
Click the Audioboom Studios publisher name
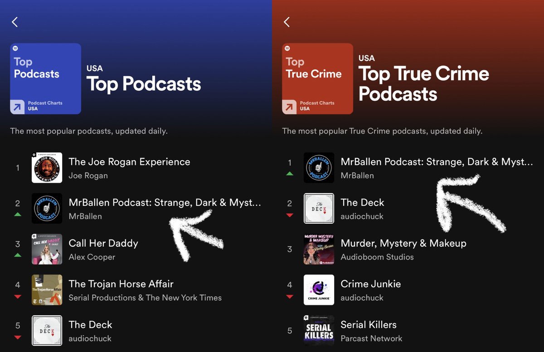(377, 257)
